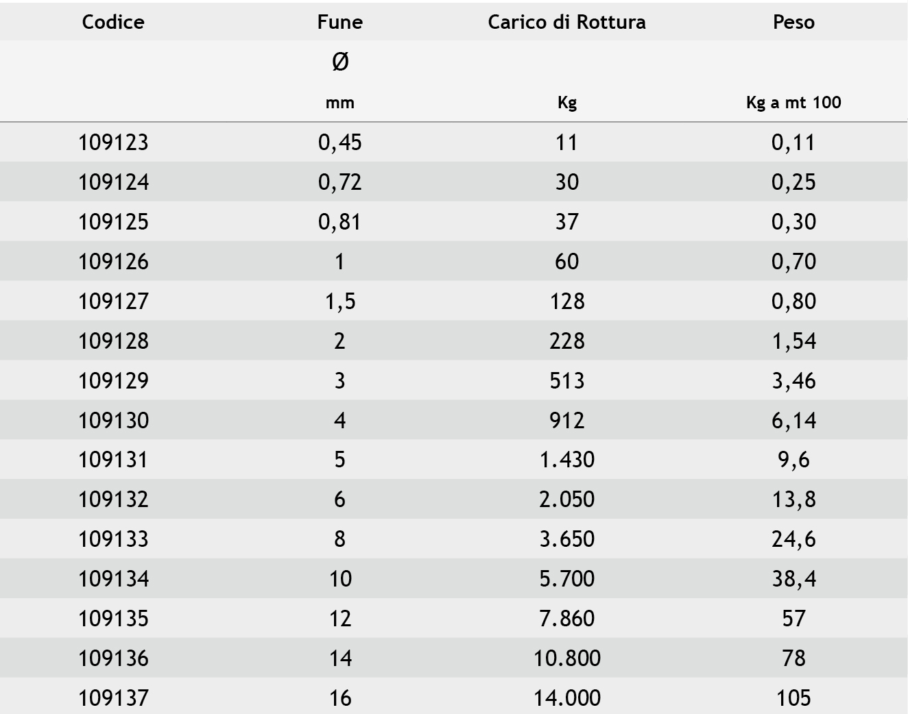The width and height of the screenshot is (908, 714).
Task: Click the Fune column header
Action: [340, 22]
